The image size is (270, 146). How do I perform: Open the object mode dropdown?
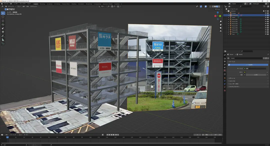pos(11,6)
